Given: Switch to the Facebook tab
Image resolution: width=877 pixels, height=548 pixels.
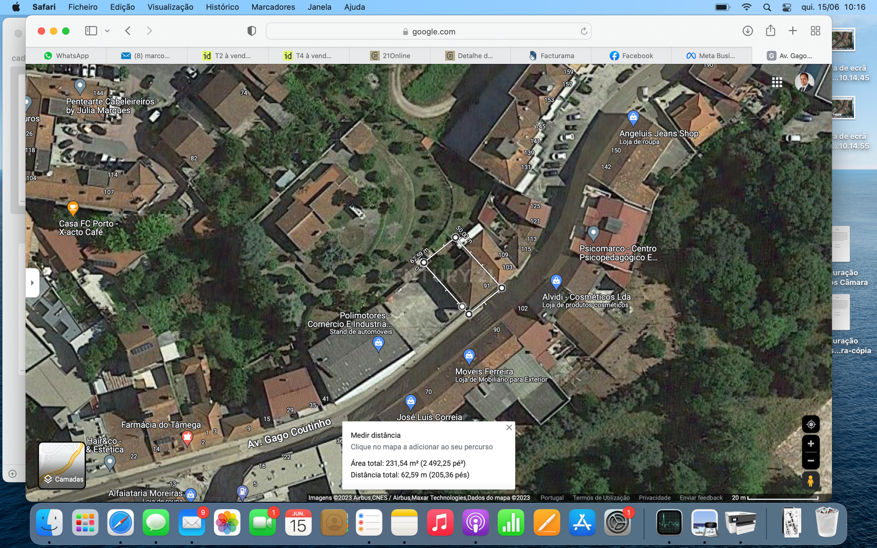Looking at the screenshot, I should (x=632, y=56).
